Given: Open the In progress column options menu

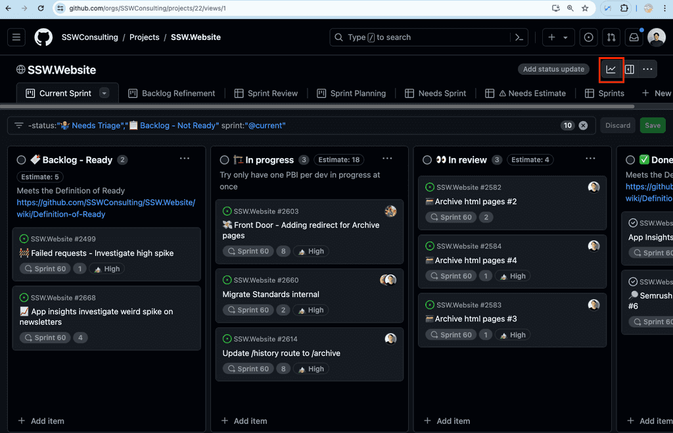Looking at the screenshot, I should coord(387,158).
